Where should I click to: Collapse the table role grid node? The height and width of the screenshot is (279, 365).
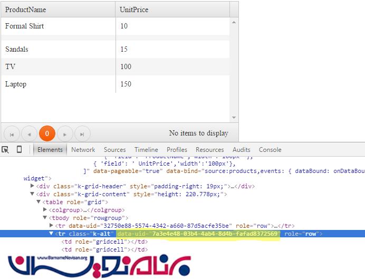click(x=39, y=202)
